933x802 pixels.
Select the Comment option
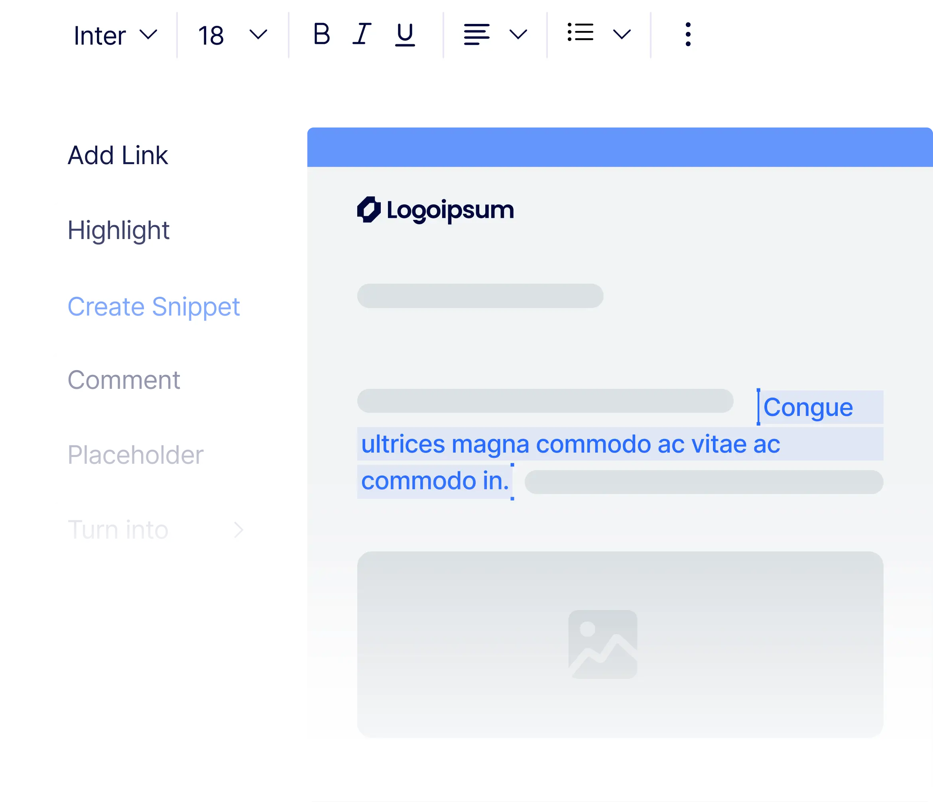pos(159,380)
